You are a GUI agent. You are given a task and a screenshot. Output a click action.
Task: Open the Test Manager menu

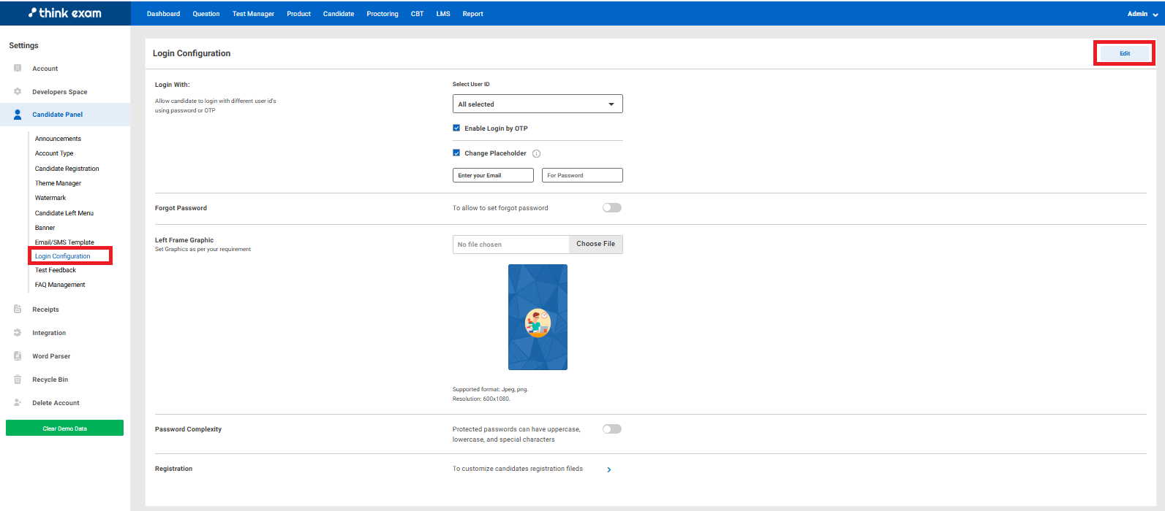(x=253, y=14)
